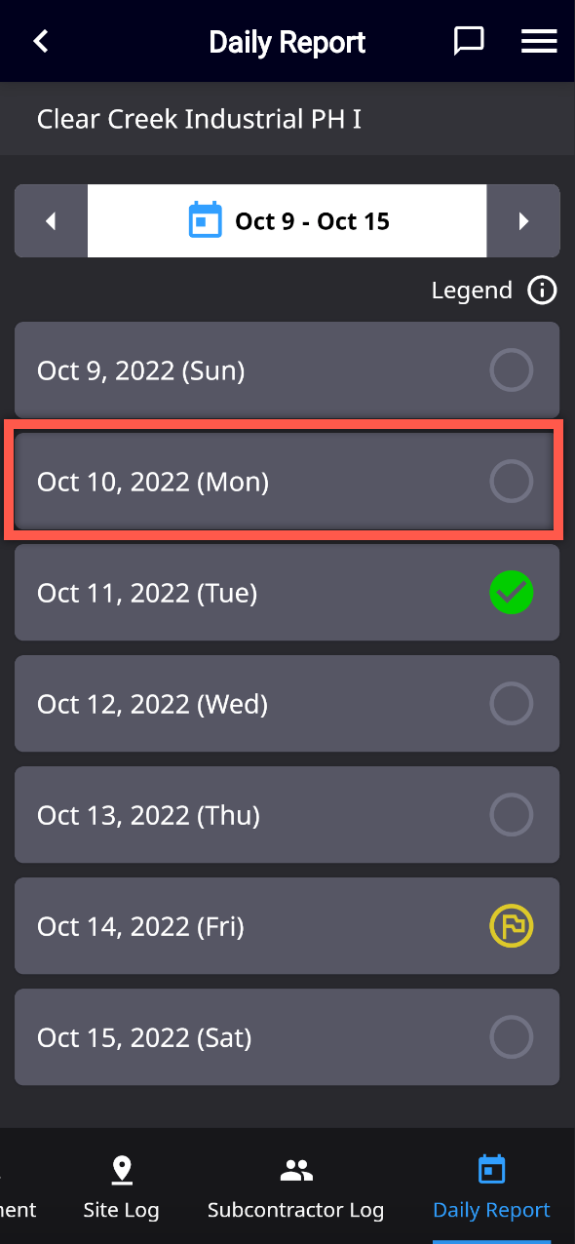Go to previous week with left arrow
Image resolution: width=575 pixels, height=1244 pixels.
coord(51,221)
